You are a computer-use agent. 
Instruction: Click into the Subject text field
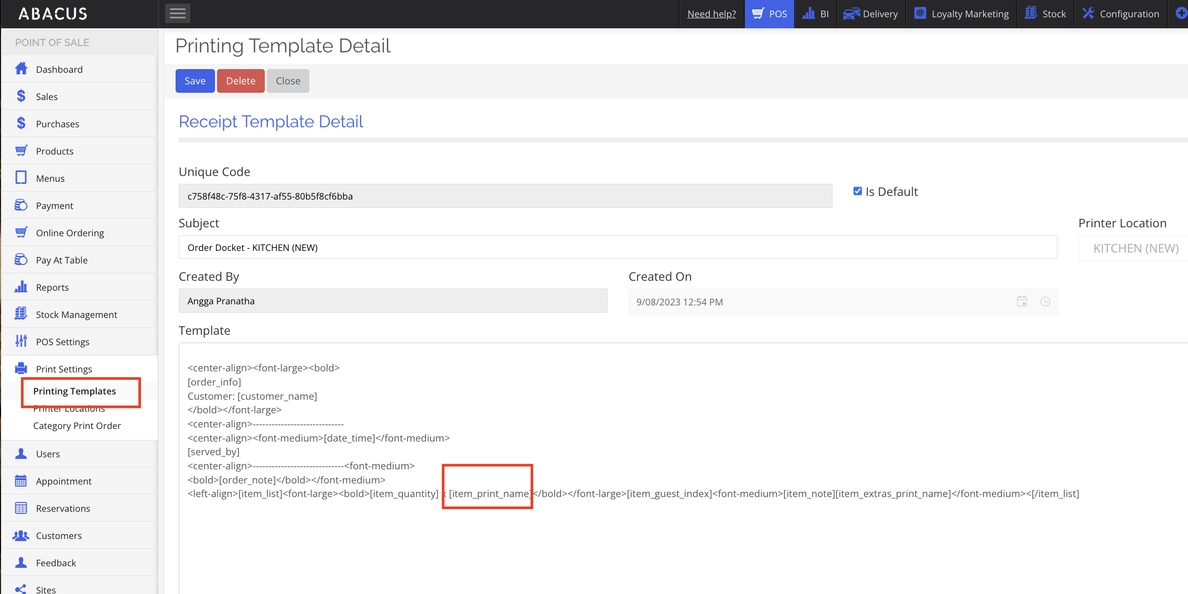(618, 247)
